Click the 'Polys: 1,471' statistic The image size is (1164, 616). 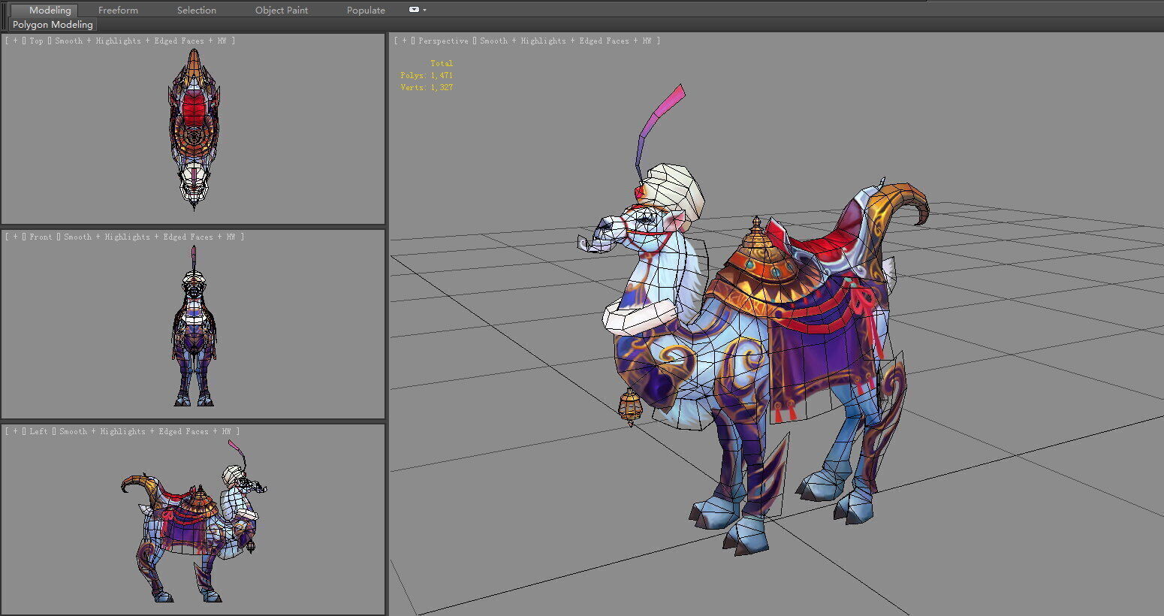(x=427, y=75)
